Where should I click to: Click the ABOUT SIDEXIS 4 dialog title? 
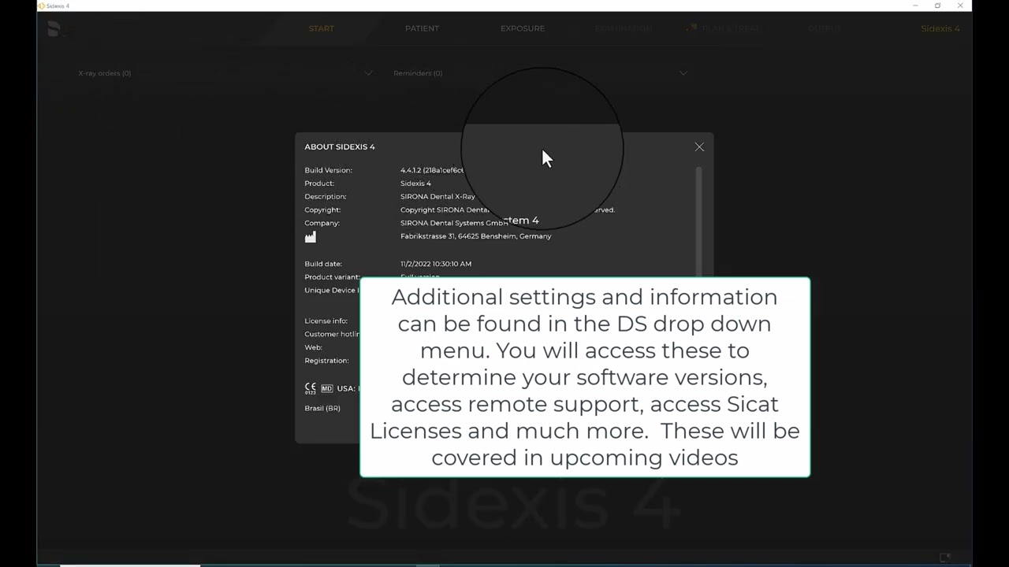pyautogui.click(x=340, y=146)
